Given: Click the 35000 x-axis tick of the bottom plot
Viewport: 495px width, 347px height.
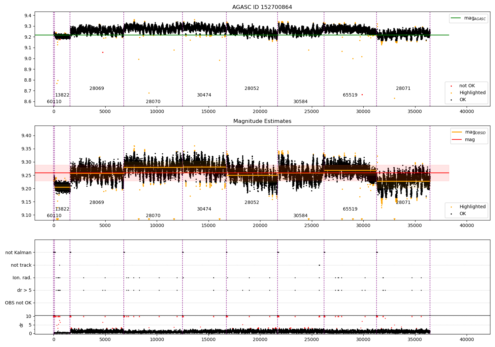Looking at the screenshot, I should click(x=415, y=340).
